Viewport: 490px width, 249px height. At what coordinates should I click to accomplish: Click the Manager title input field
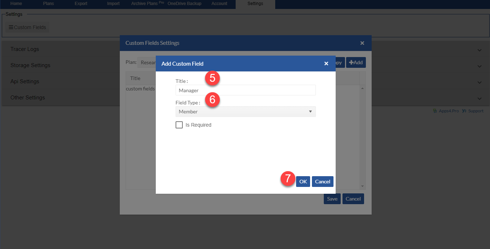(x=246, y=90)
